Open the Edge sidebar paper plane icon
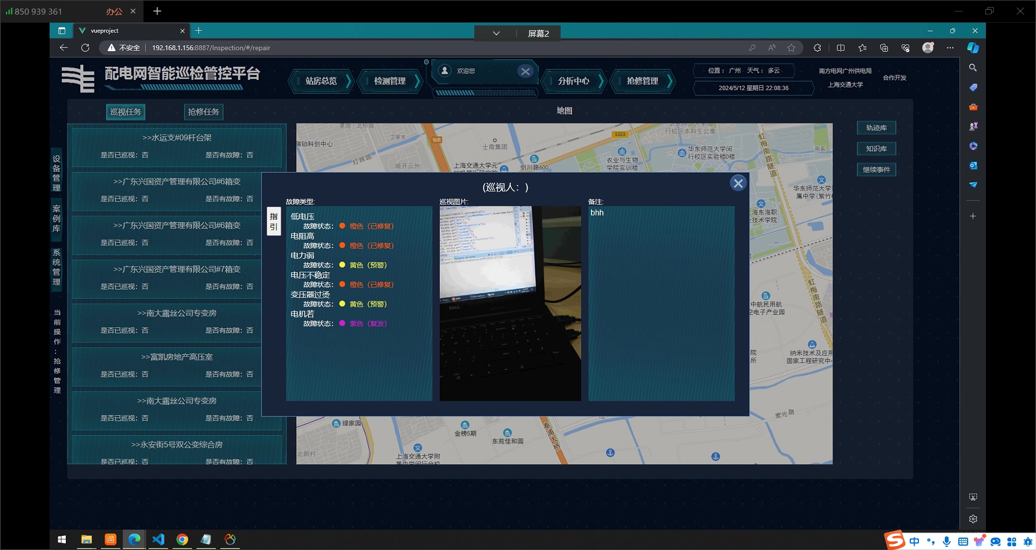The image size is (1036, 550). (973, 184)
